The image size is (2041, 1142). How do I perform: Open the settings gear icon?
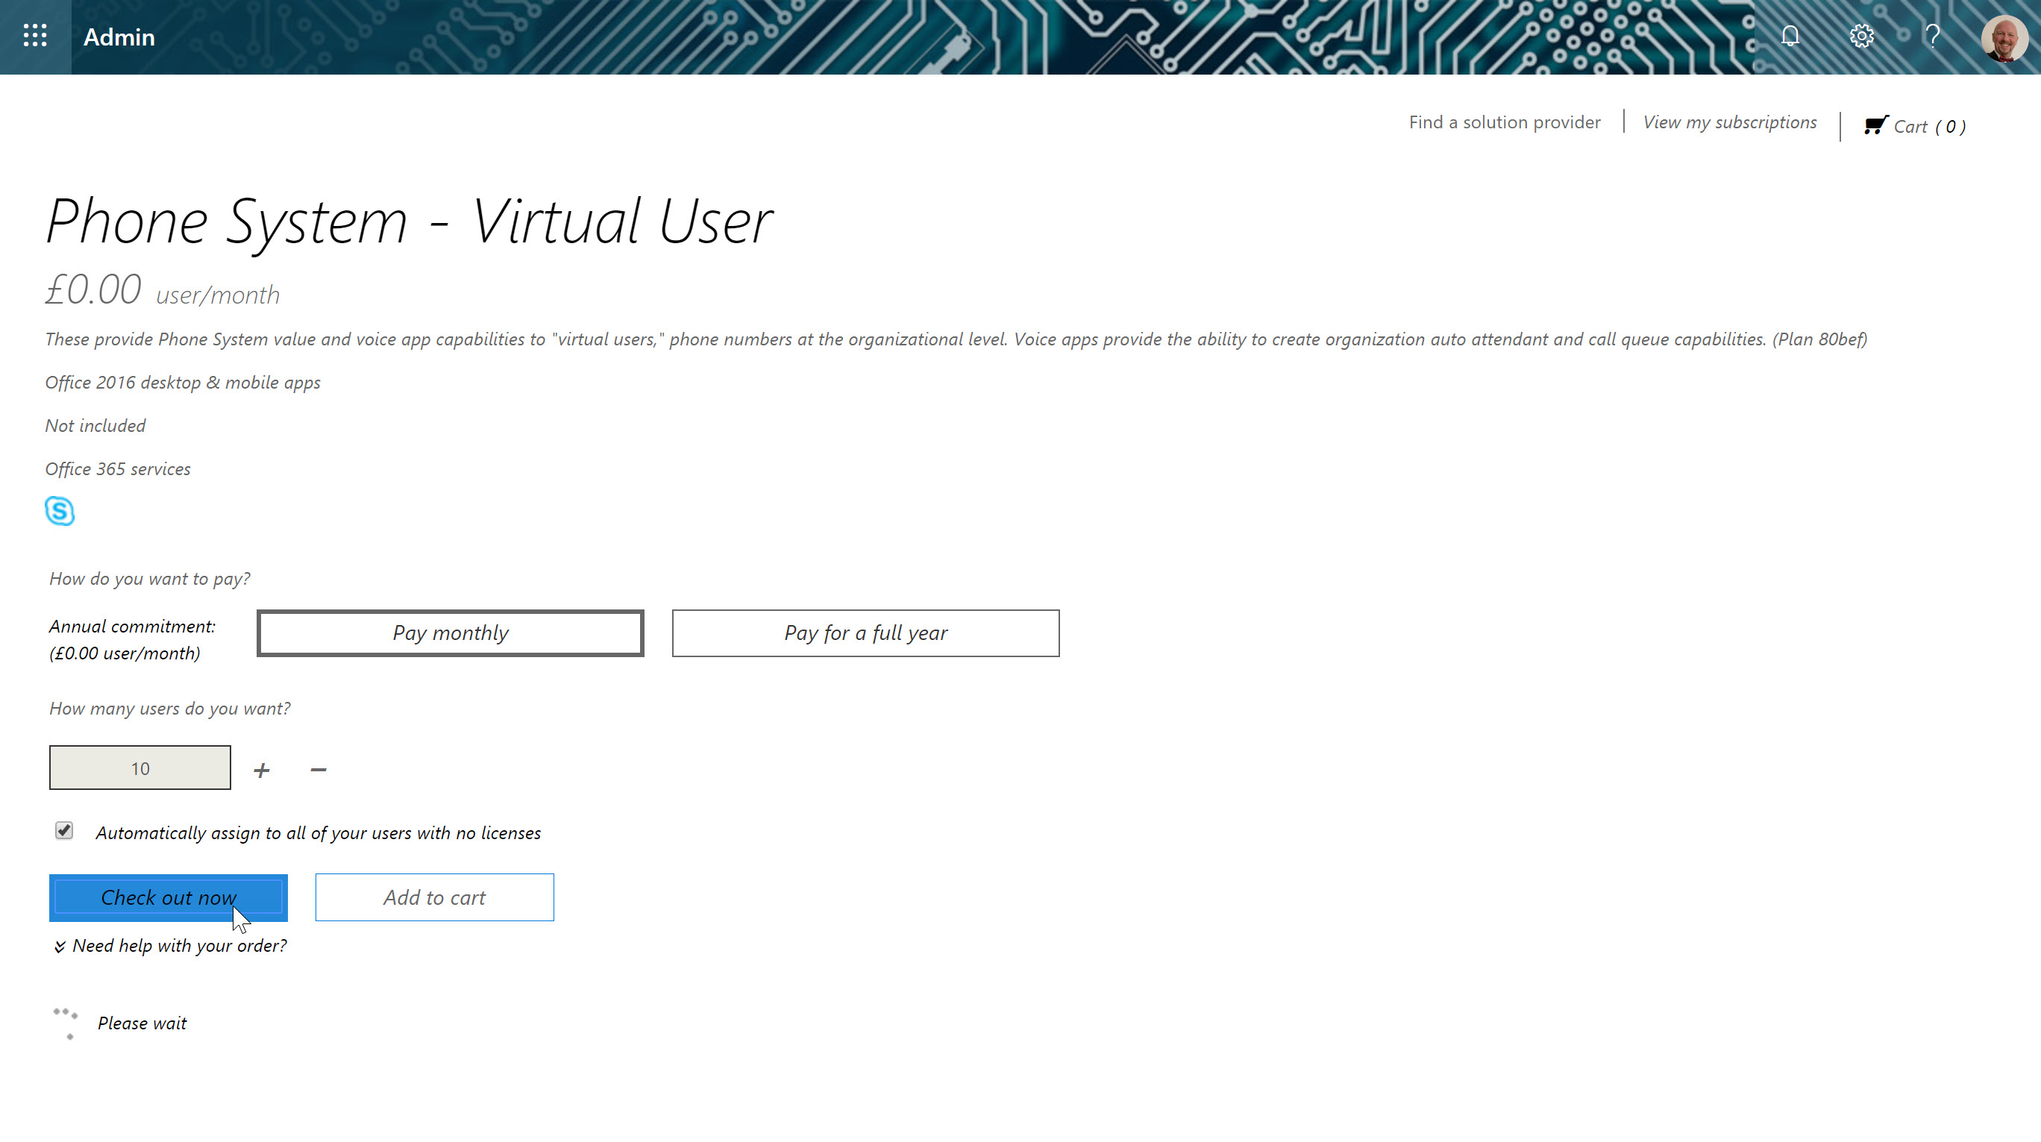1861,37
